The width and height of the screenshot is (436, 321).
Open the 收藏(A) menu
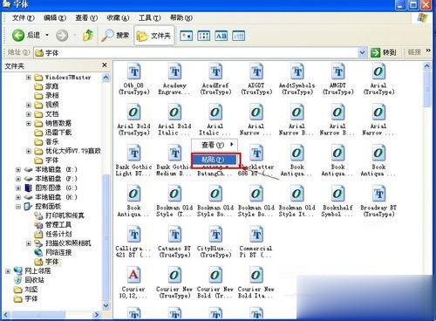point(118,17)
